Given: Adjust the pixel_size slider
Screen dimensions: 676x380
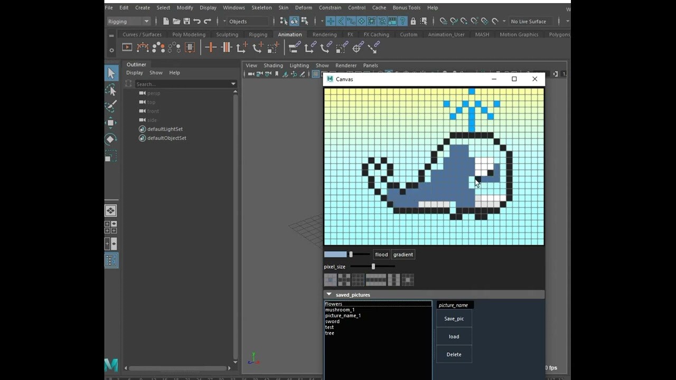Looking at the screenshot, I should [x=373, y=267].
